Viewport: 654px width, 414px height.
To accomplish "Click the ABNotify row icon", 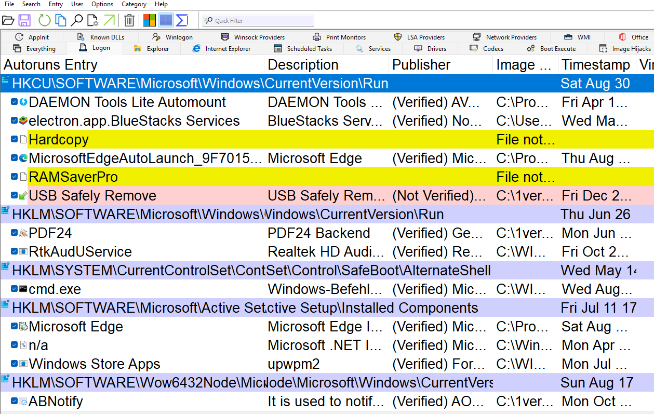I will (x=23, y=402).
